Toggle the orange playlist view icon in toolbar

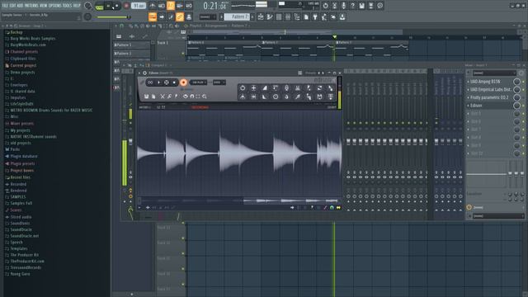(153, 16)
